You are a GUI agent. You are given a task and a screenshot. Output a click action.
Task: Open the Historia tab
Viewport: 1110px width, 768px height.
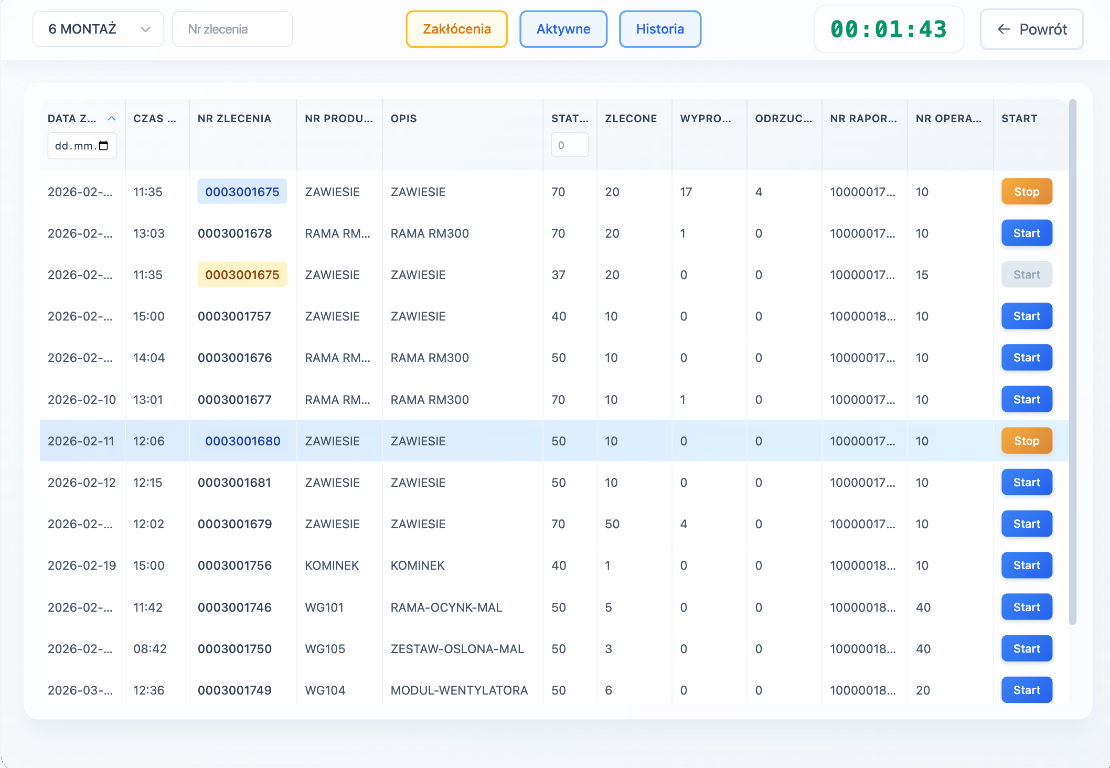tap(659, 29)
